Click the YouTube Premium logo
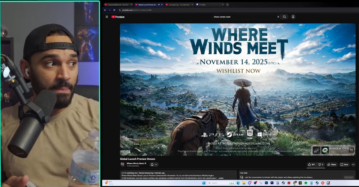The image size is (359, 187). [x=118, y=17]
